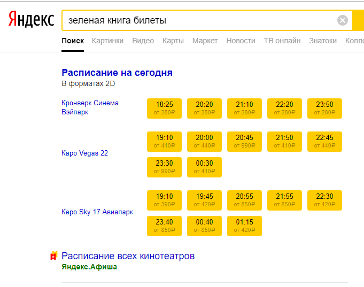The image size is (364, 287).
Task: Pick the 00:30 session from 410₽
Action: tap(205, 167)
